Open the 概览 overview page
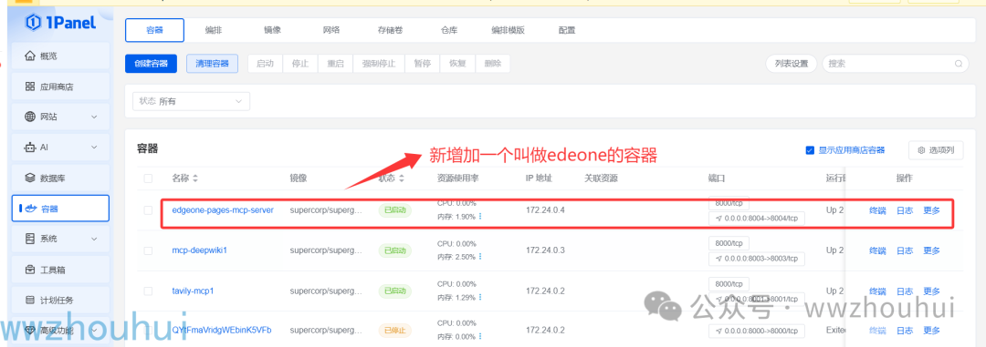Viewport: 986px width, 347px height. click(x=60, y=56)
